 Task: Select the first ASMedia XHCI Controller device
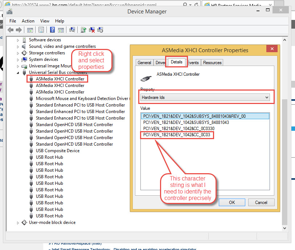[60, 79]
